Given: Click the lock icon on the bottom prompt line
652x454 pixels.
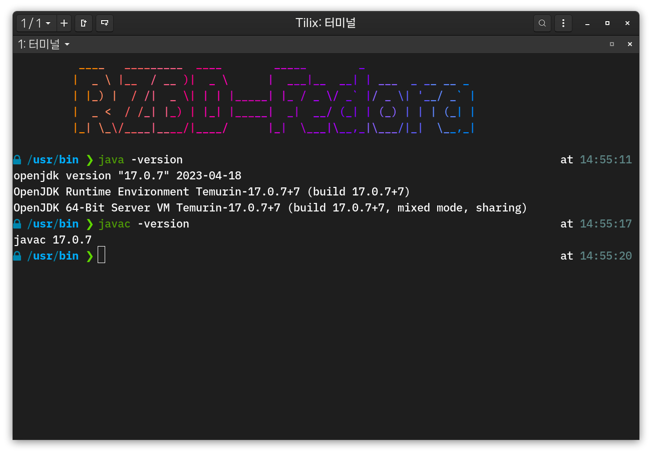Looking at the screenshot, I should [x=17, y=256].
